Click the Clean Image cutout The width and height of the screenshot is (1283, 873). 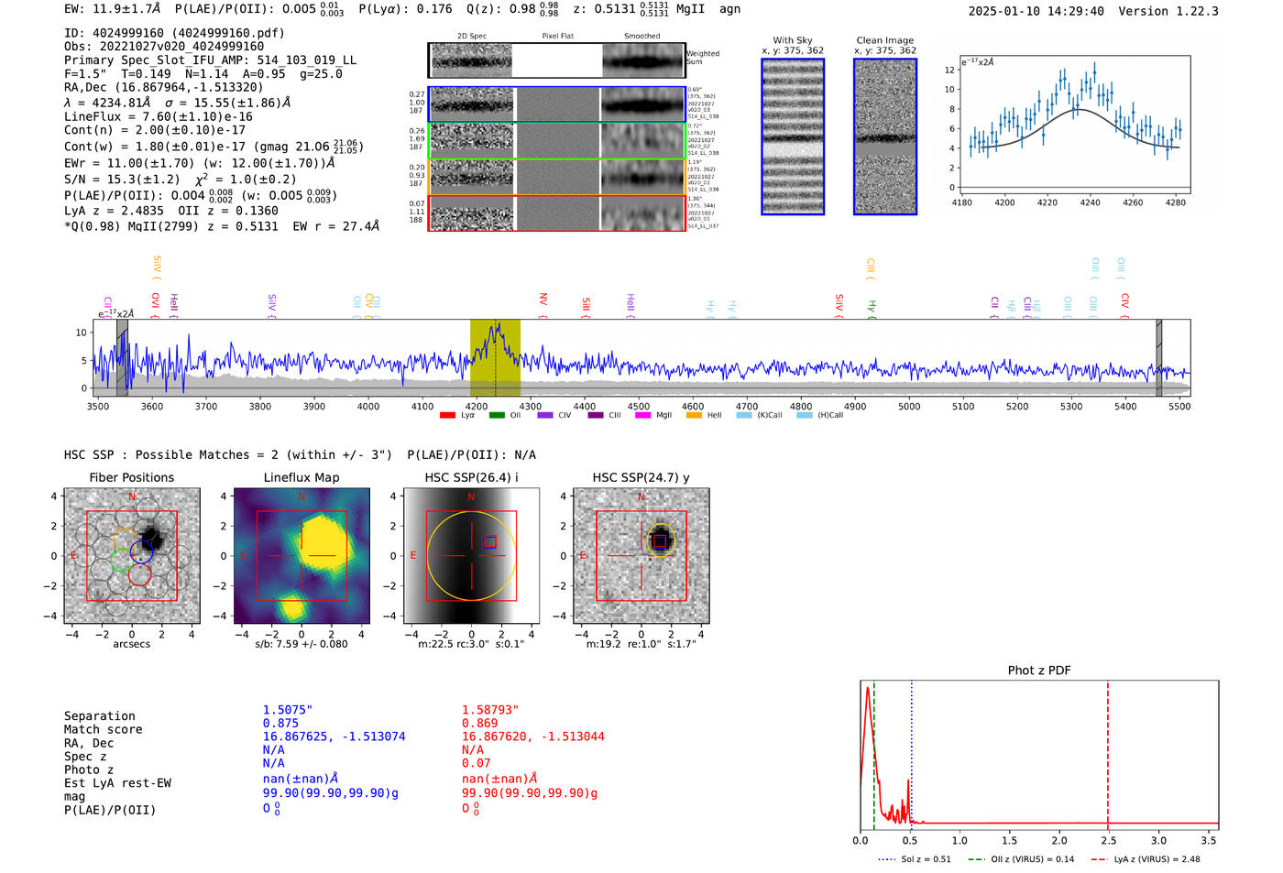pos(885,136)
